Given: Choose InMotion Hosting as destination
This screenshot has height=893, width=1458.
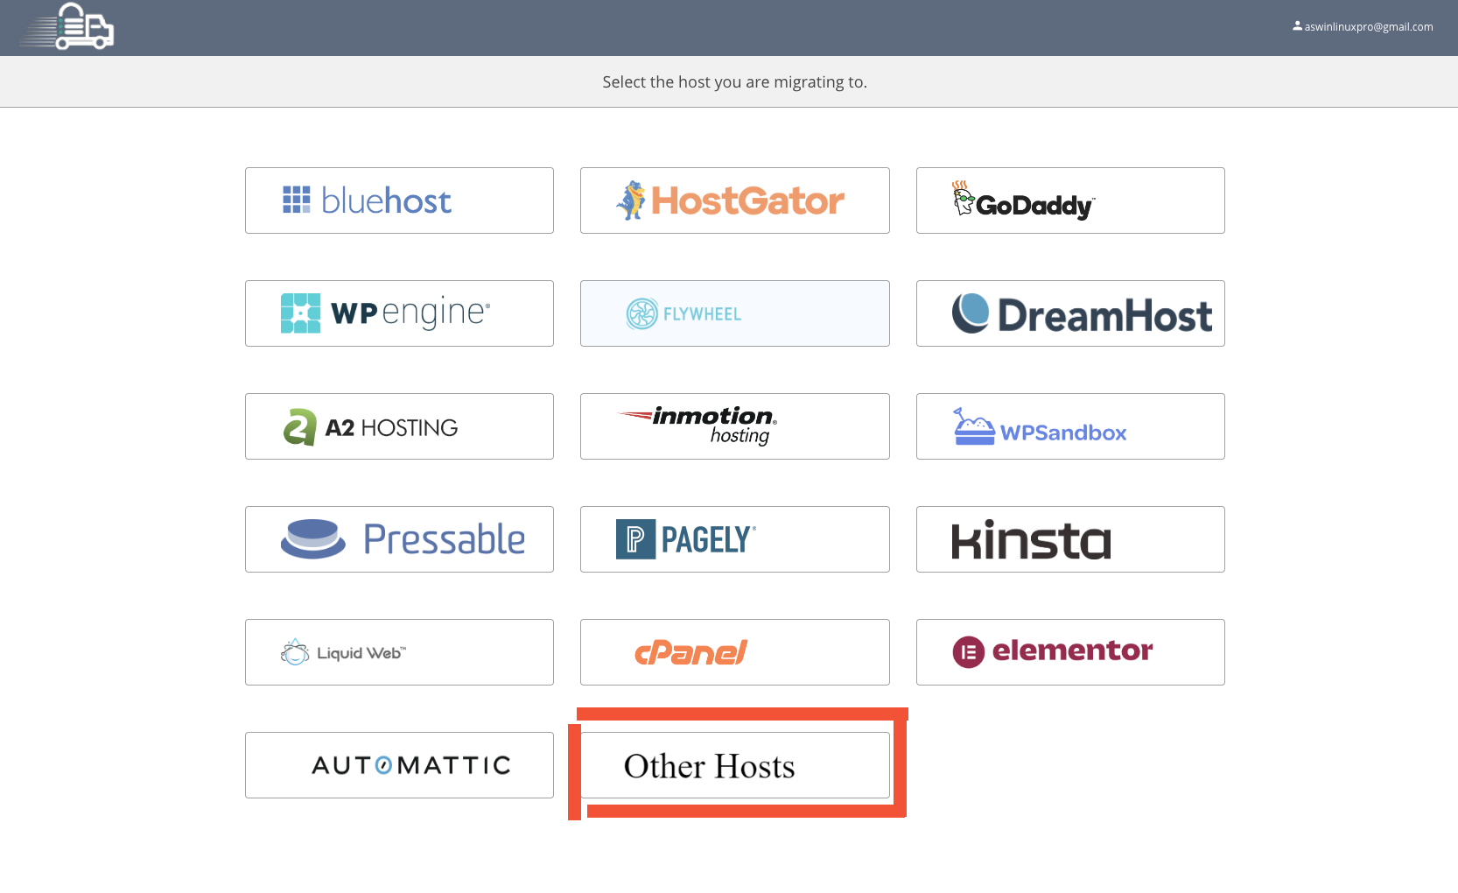Looking at the screenshot, I should pyautogui.click(x=734, y=426).
